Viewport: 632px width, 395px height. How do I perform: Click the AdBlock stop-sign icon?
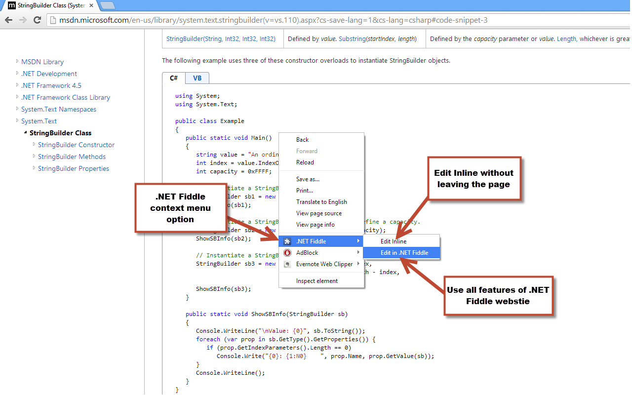[287, 252]
